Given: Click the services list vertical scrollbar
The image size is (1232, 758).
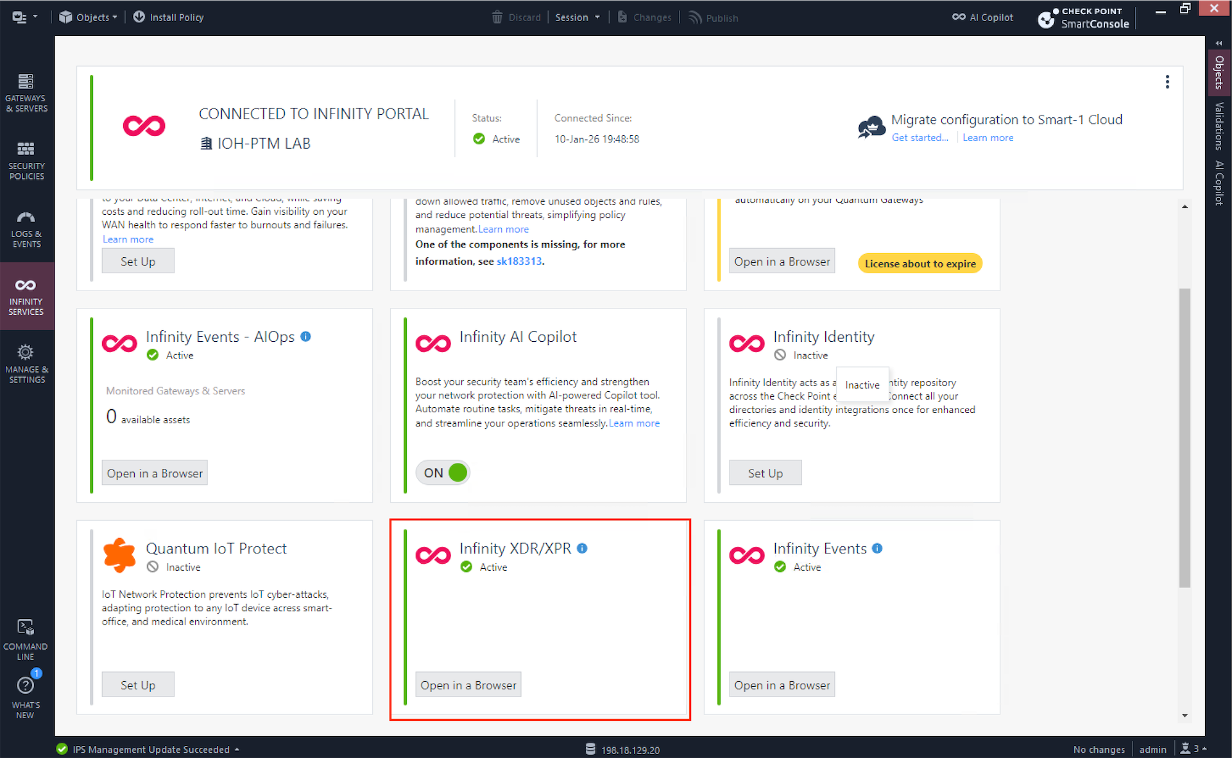Looking at the screenshot, I should [x=1185, y=437].
